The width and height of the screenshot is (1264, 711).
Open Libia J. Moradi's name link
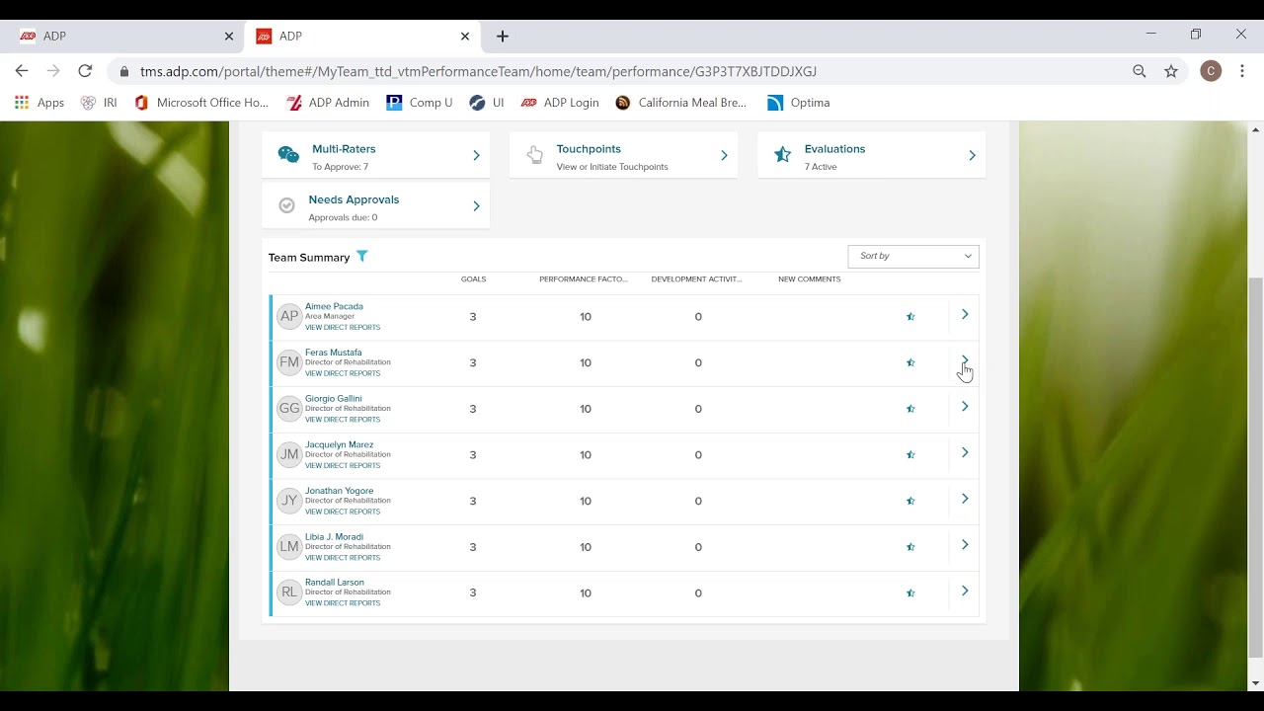(x=334, y=537)
